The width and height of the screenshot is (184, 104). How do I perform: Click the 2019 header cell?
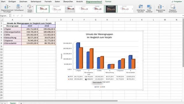tap(30, 26)
